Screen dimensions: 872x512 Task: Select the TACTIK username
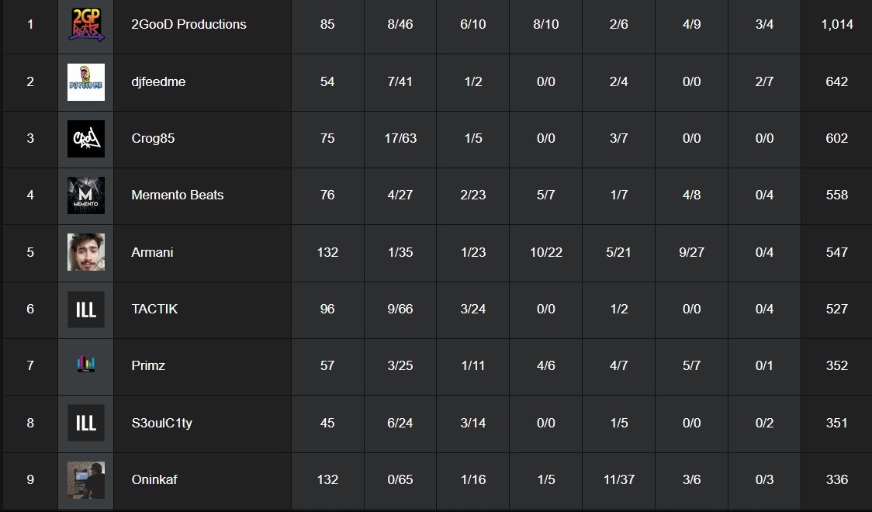[x=154, y=309]
